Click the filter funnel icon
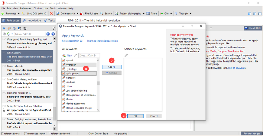Screen dimensions: 263x136 tap(53, 28)
